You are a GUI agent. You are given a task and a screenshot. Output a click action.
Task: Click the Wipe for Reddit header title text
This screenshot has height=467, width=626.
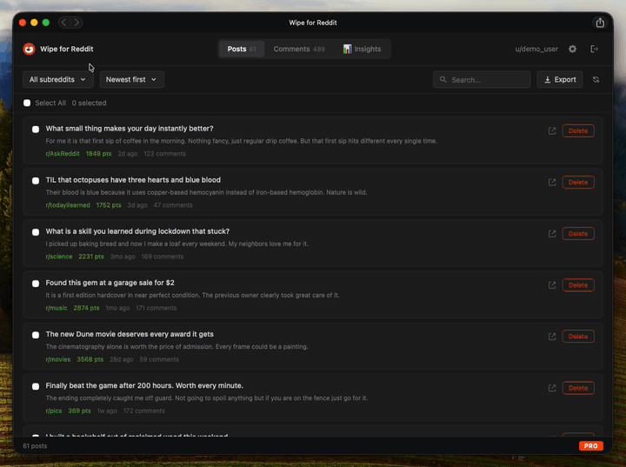[x=67, y=49]
